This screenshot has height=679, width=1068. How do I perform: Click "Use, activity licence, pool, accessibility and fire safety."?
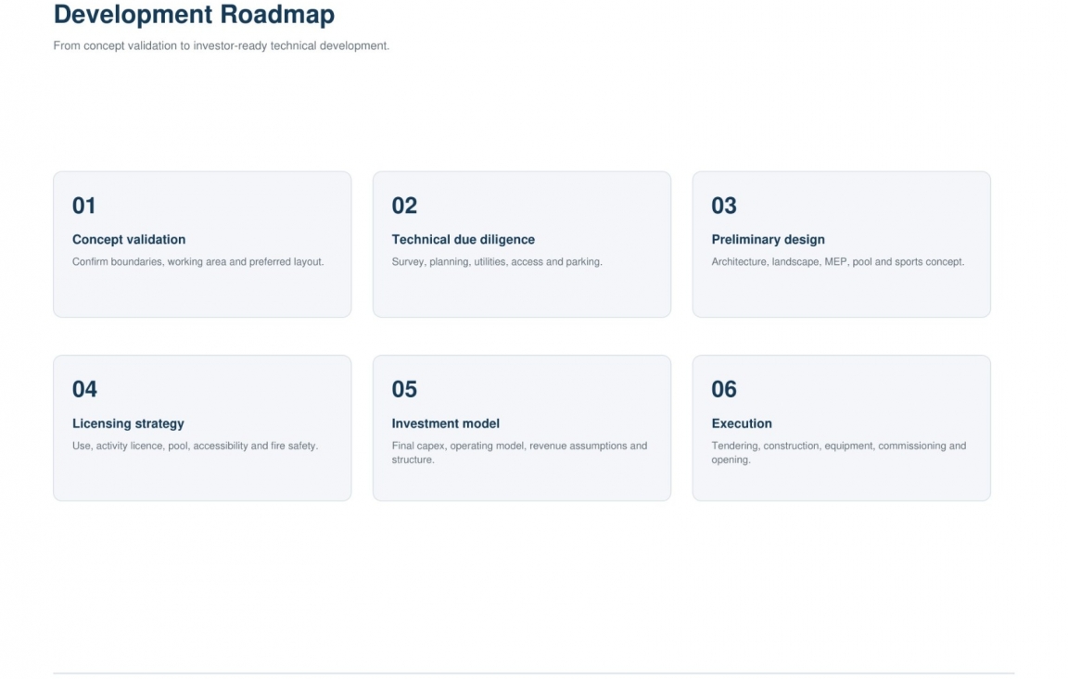coord(195,446)
